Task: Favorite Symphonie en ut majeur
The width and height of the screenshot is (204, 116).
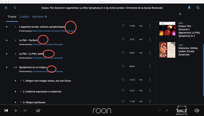Action: (123, 66)
